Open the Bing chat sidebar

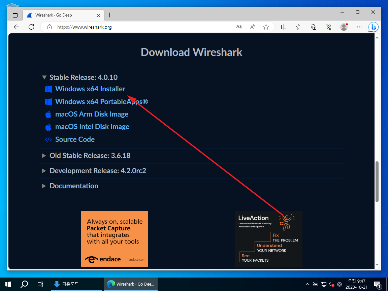374,27
